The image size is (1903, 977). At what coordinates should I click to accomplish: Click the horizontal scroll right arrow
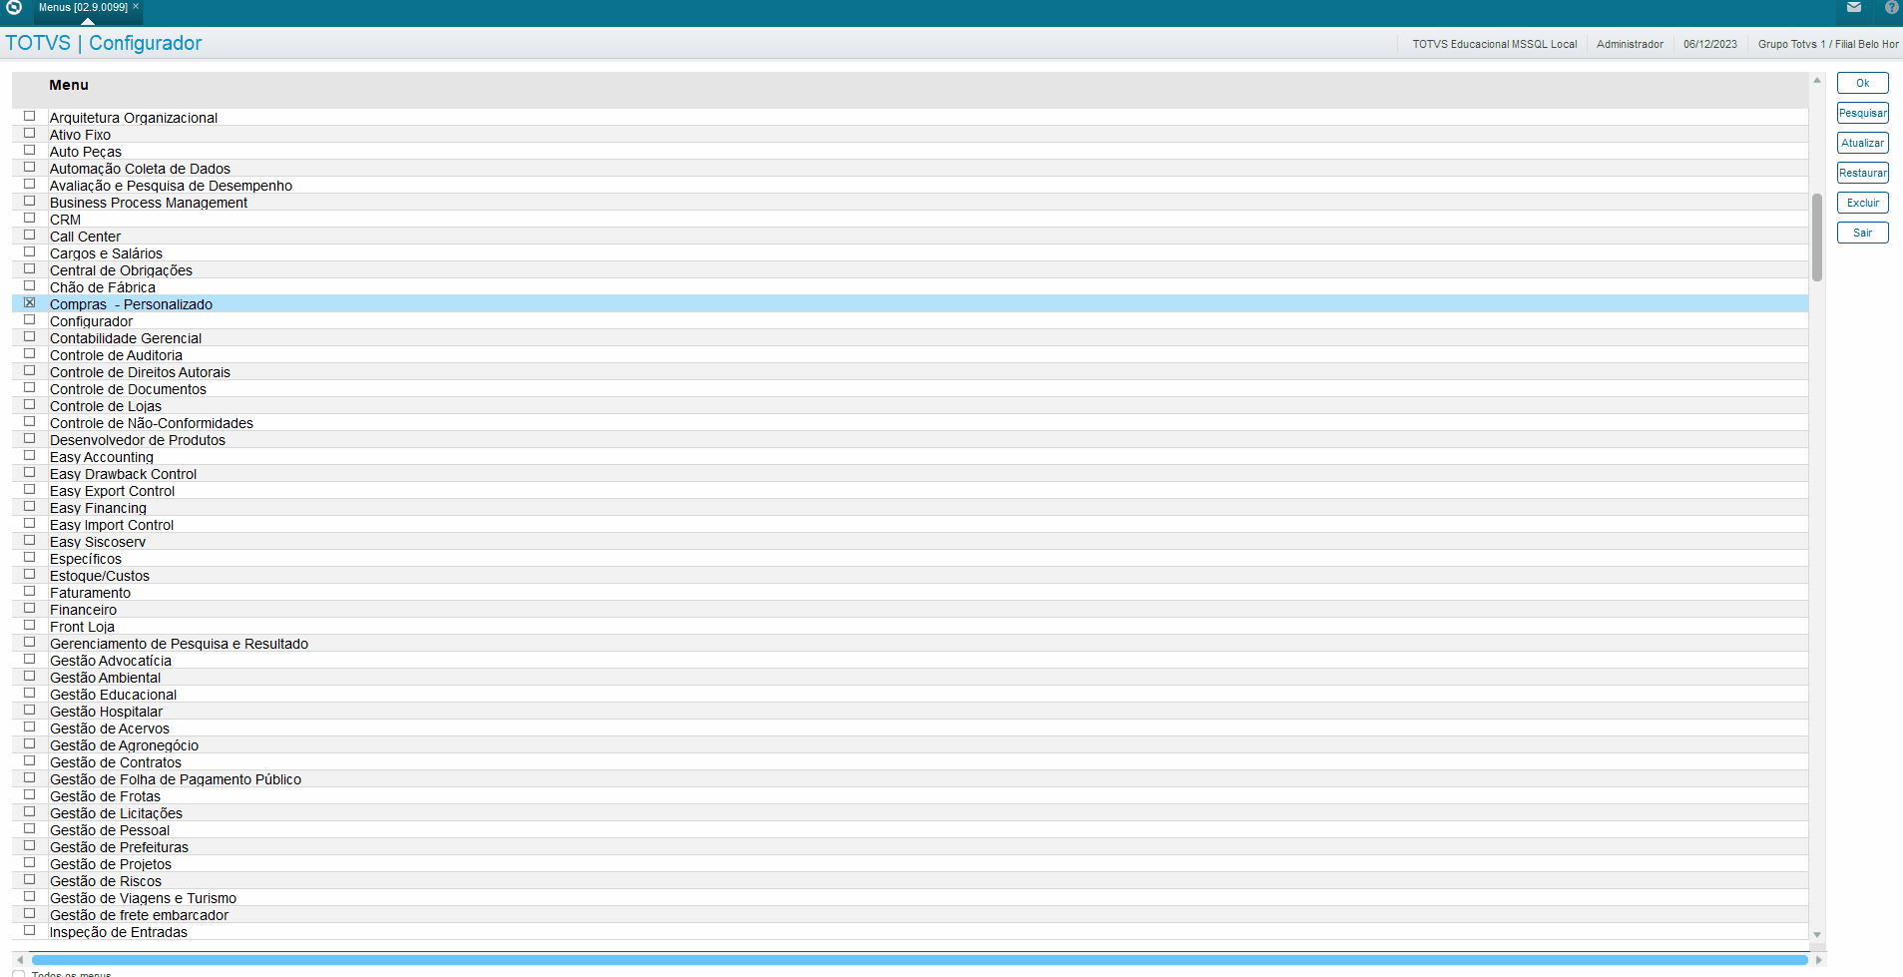1818,960
